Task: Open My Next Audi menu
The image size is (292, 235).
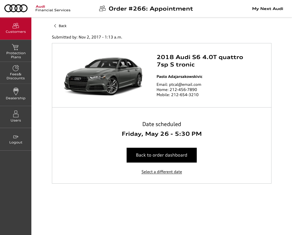Action: pos(267,9)
